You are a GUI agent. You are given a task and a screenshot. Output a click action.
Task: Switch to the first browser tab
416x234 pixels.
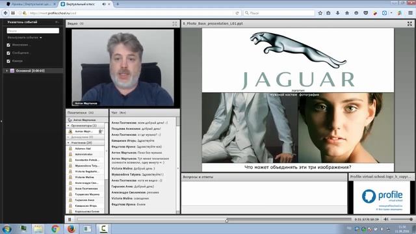coord(31,4)
